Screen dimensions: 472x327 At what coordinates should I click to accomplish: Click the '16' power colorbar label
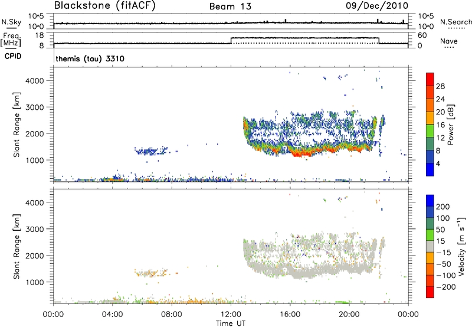[440, 125]
